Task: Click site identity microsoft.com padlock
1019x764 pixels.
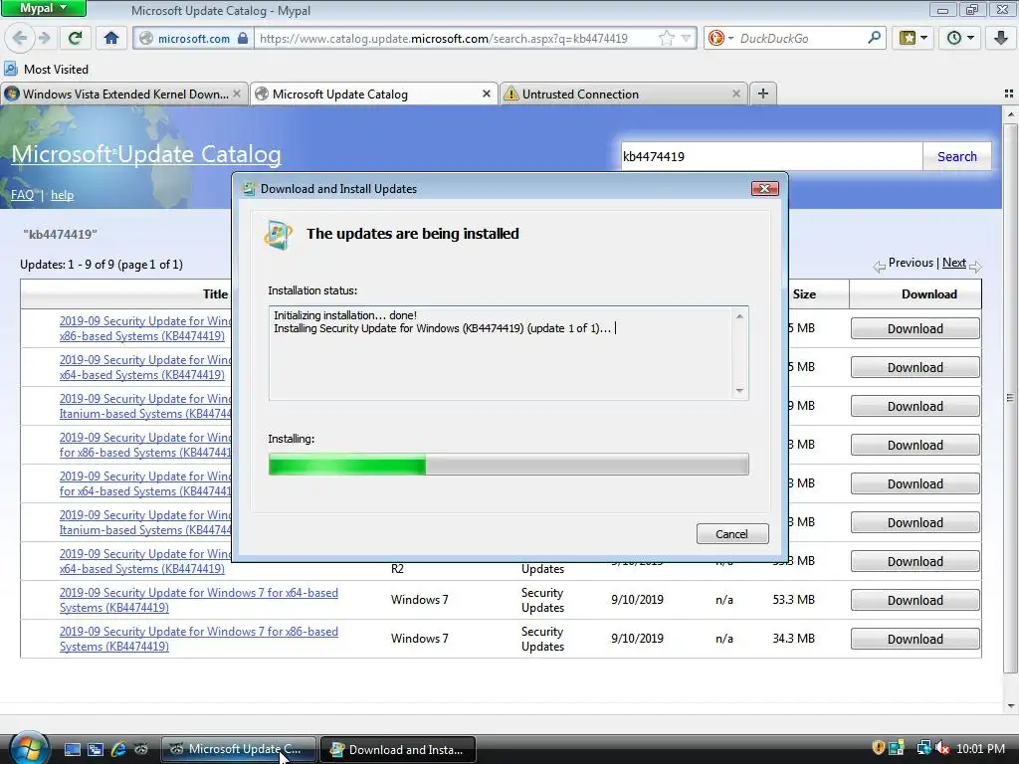Action: [x=194, y=39]
